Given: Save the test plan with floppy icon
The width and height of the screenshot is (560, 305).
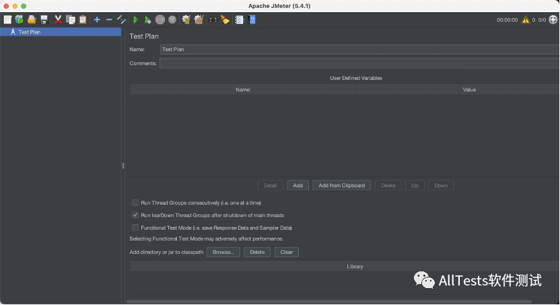Looking at the screenshot, I should coord(44,19).
